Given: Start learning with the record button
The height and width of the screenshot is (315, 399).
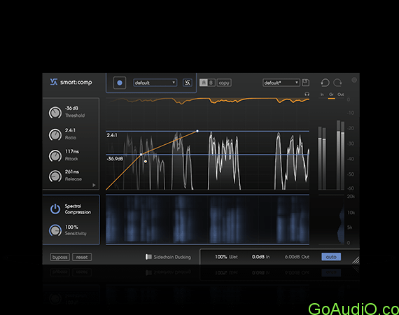Looking at the screenshot, I should pos(120,83).
